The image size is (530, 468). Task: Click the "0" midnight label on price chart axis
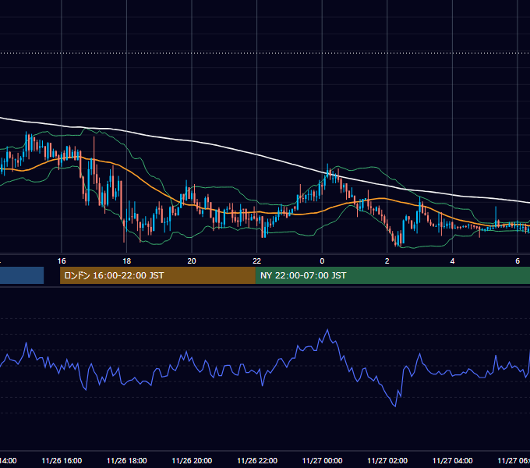click(x=322, y=261)
